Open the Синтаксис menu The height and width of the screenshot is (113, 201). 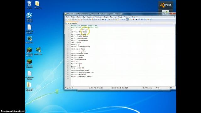pyautogui.click(x=99, y=17)
